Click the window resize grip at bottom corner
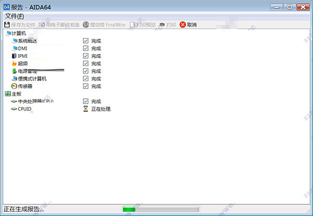Image resolution: width=313 pixels, height=216 pixels. pos(309,211)
